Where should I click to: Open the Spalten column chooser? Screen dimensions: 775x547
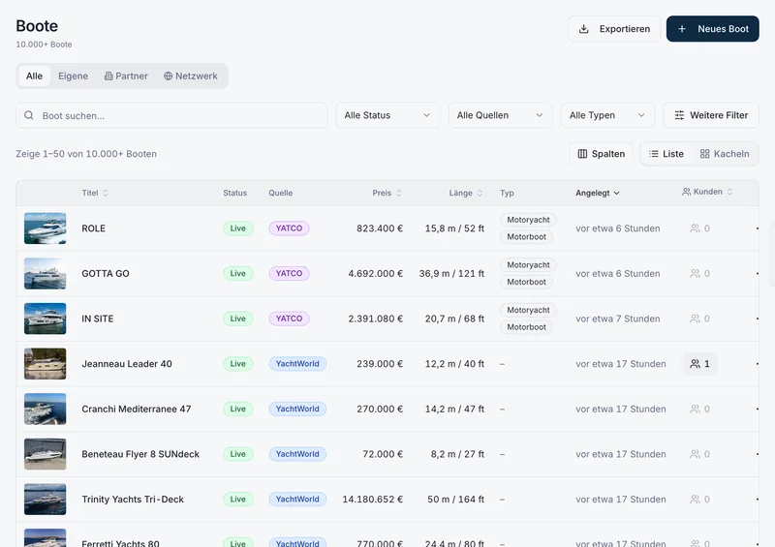point(601,154)
